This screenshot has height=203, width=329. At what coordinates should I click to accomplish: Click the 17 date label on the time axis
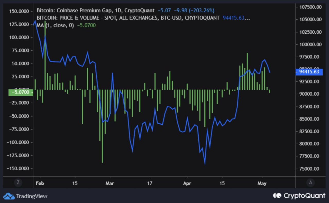click(150, 184)
